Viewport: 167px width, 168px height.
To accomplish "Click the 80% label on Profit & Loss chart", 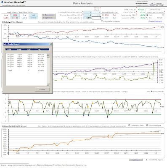I will click(x=162, y=134).
